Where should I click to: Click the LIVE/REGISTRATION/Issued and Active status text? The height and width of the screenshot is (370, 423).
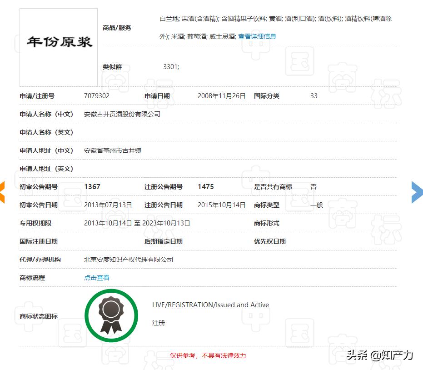tap(210, 305)
